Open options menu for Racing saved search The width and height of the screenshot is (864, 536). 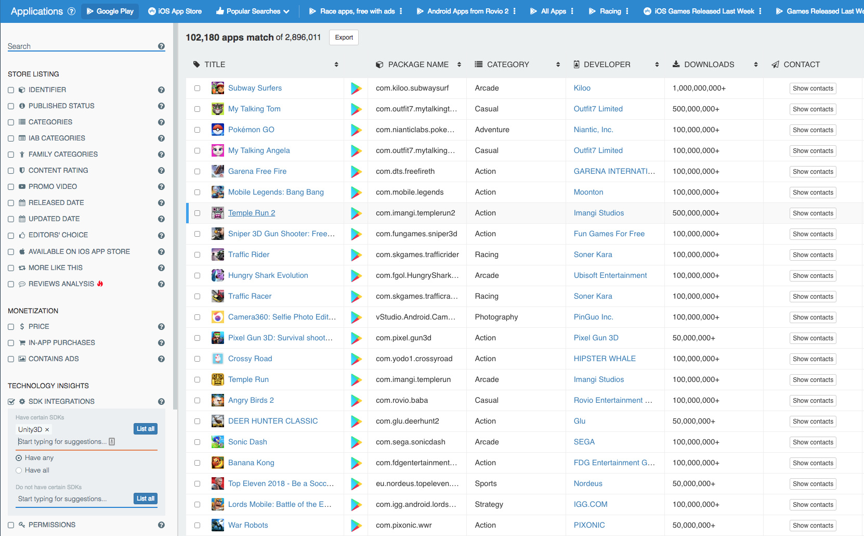(x=627, y=11)
